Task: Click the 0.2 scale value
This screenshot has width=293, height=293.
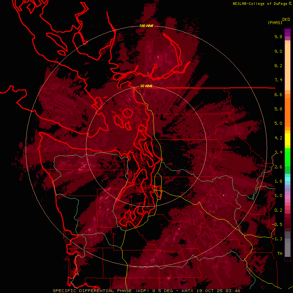Action: click(x=278, y=210)
